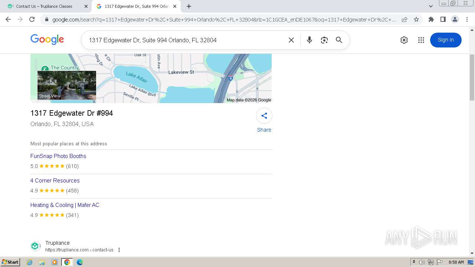This screenshot has width=475, height=267.
Task: Click the Lake Adair map area
Action: coord(136,77)
